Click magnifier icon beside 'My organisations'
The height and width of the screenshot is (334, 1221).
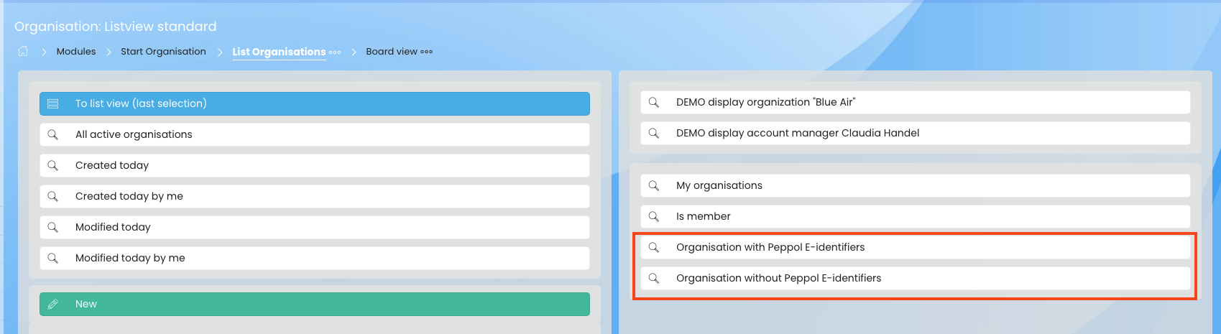click(x=653, y=185)
